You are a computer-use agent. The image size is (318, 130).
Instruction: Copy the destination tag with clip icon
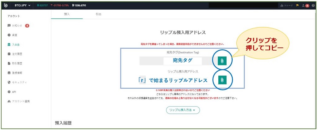(222, 61)
